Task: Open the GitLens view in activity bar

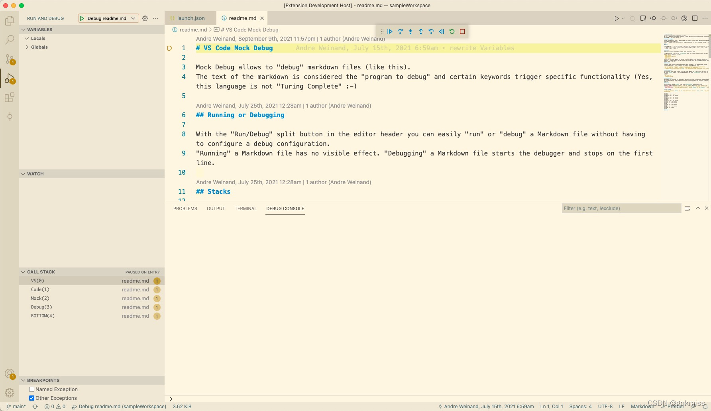Action: pos(10,116)
